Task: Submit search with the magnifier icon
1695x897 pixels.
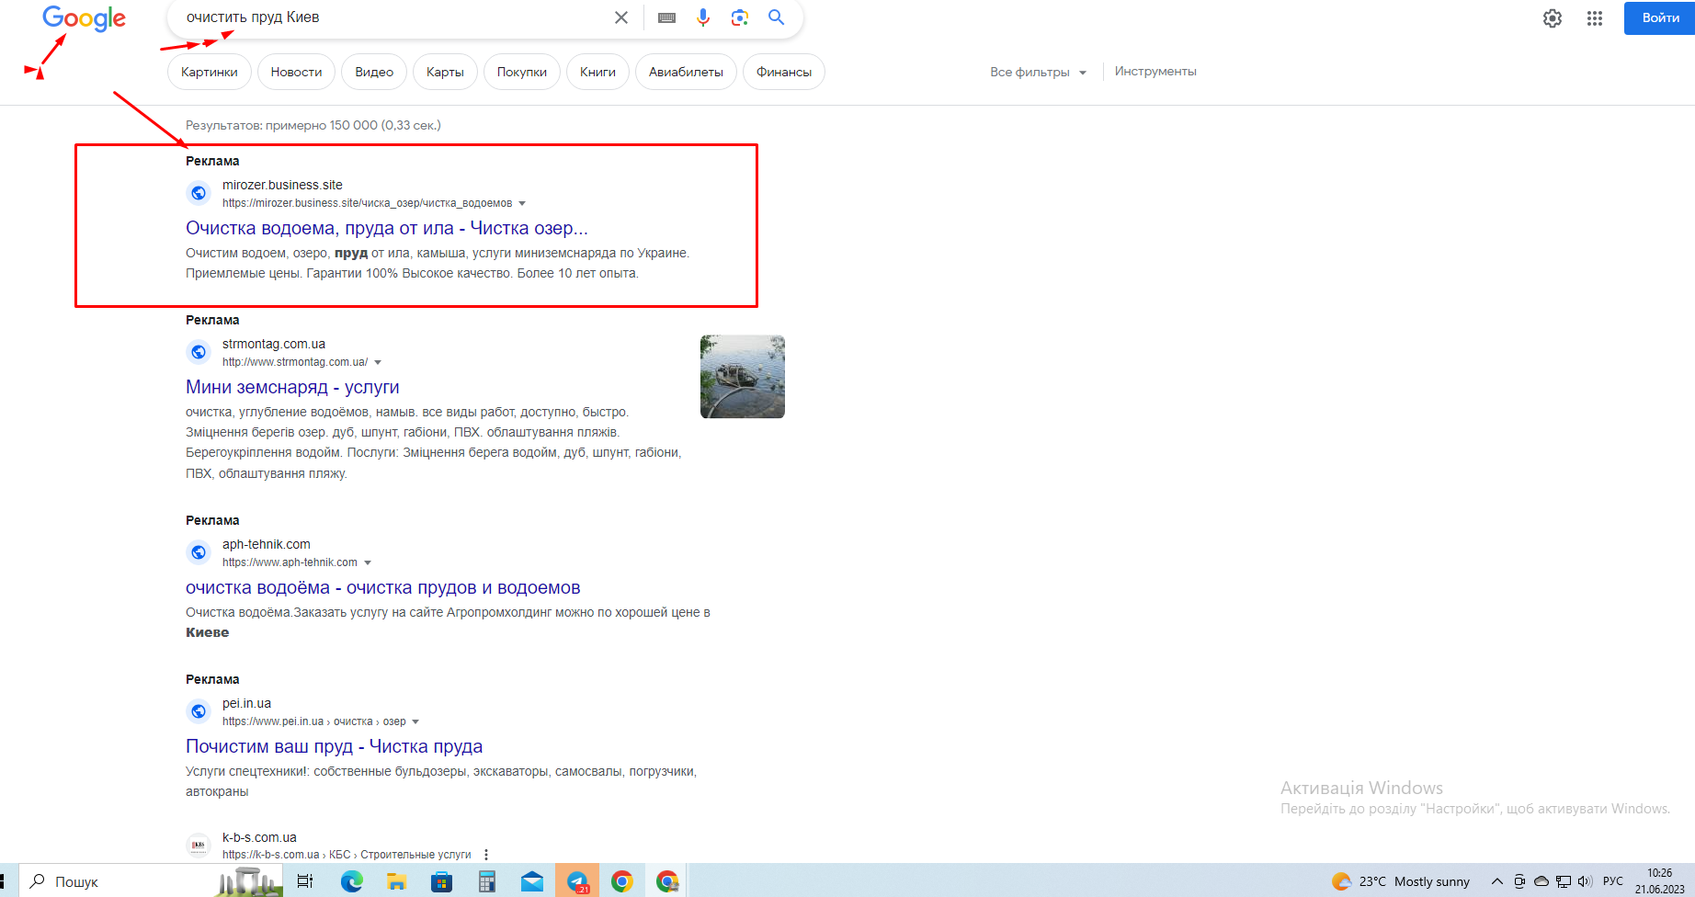Action: pyautogui.click(x=777, y=17)
